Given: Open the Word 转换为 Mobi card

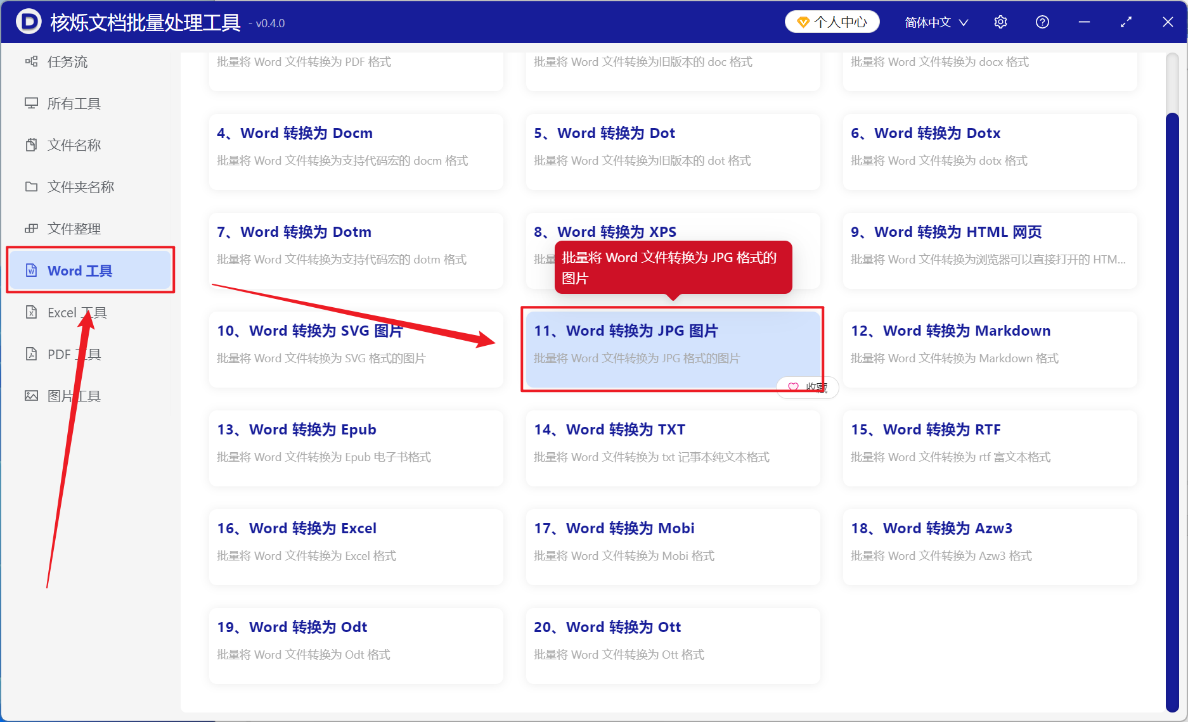Looking at the screenshot, I should 673,547.
